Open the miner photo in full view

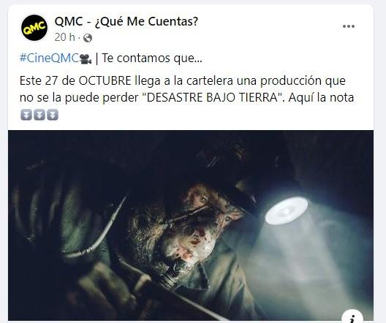(x=191, y=225)
